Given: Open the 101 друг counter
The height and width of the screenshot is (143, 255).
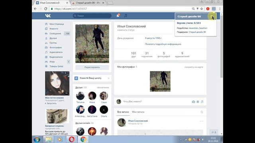Looking at the screenshot, I should point(133,54).
